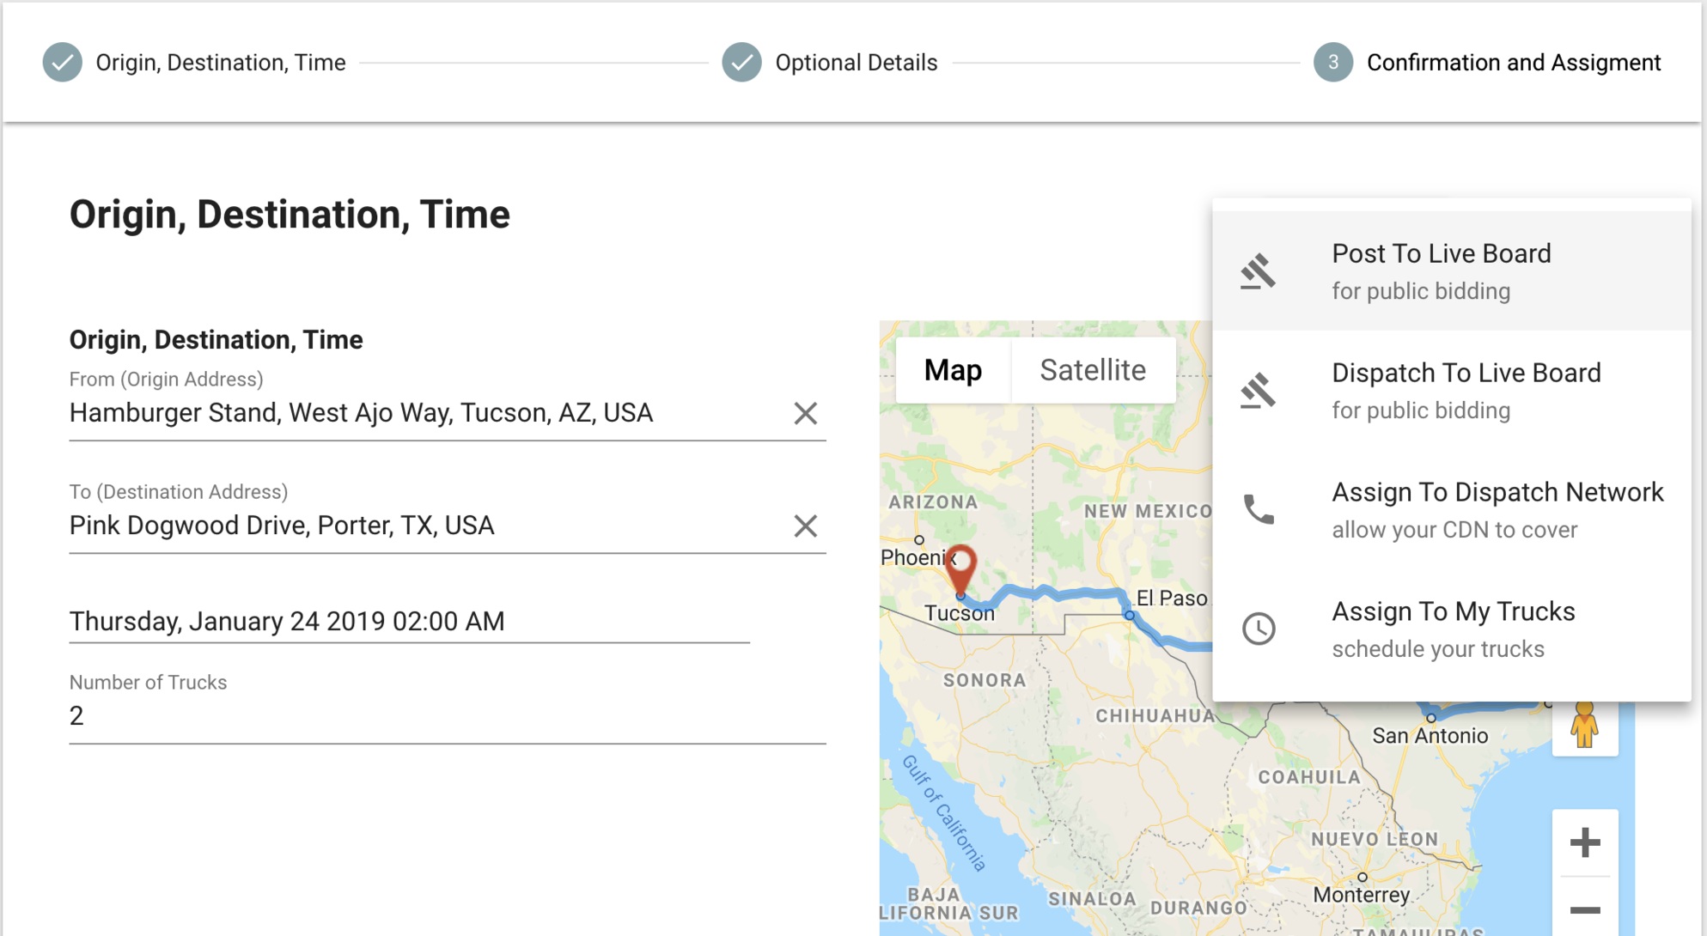The height and width of the screenshot is (936, 1707).
Task: Click the Street View pegman icon
Action: pyautogui.click(x=1584, y=726)
